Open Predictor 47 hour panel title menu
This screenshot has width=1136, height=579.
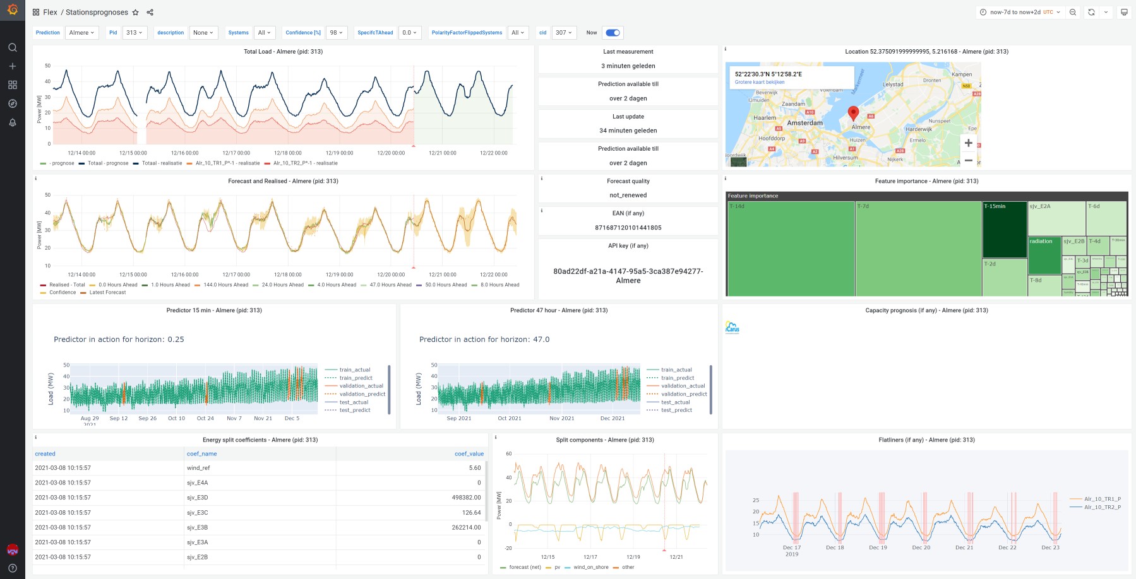click(559, 310)
